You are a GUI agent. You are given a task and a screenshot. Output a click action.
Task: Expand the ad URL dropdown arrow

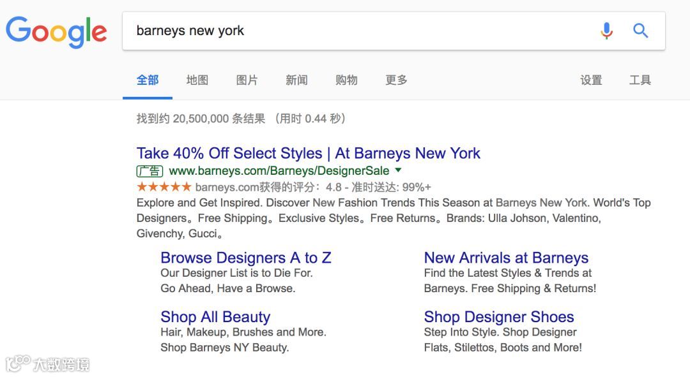(x=398, y=170)
